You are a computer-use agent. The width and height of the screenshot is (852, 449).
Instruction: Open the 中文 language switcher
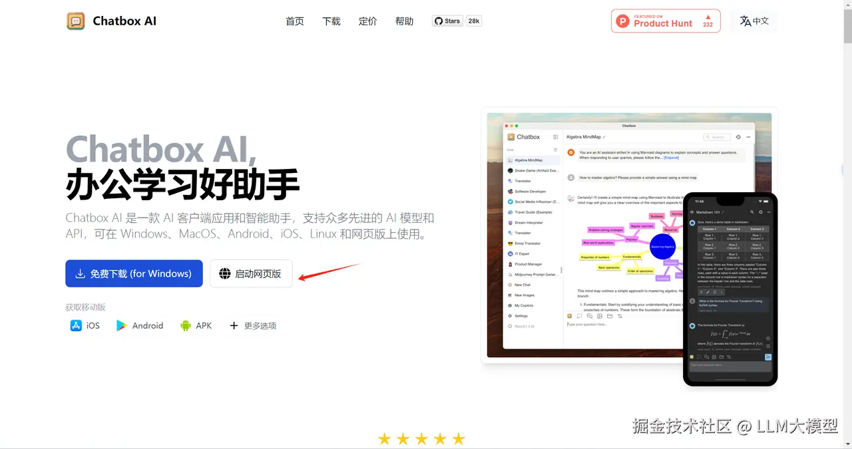[754, 21]
